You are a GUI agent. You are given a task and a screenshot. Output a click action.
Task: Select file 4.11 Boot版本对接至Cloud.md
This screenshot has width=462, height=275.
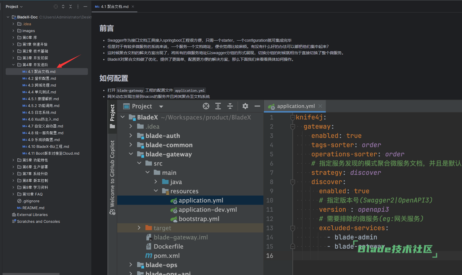point(53,153)
